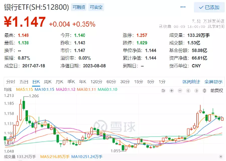Click the 已添加 added-to-watchlist button
Image resolution: width=226 pixels, height=161 pixels.
point(209,7)
